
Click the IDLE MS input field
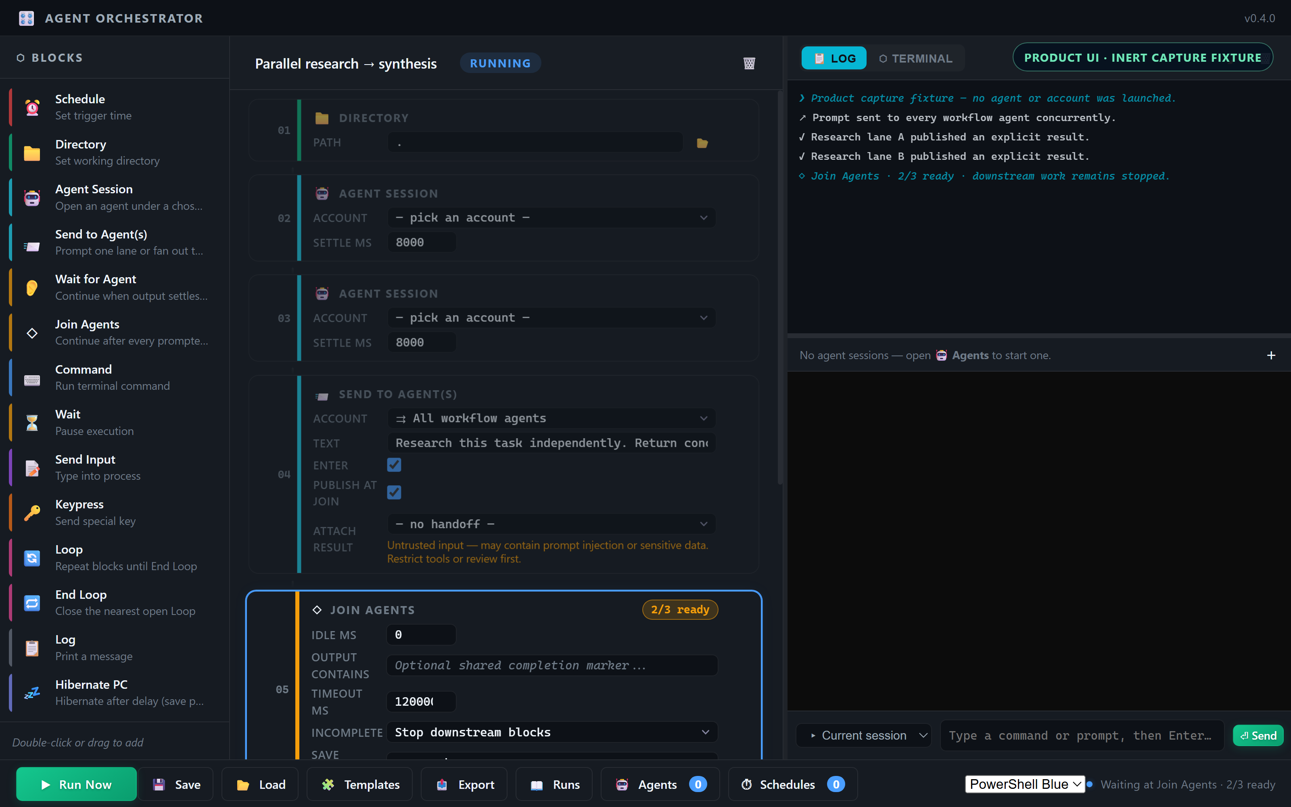[x=421, y=635]
